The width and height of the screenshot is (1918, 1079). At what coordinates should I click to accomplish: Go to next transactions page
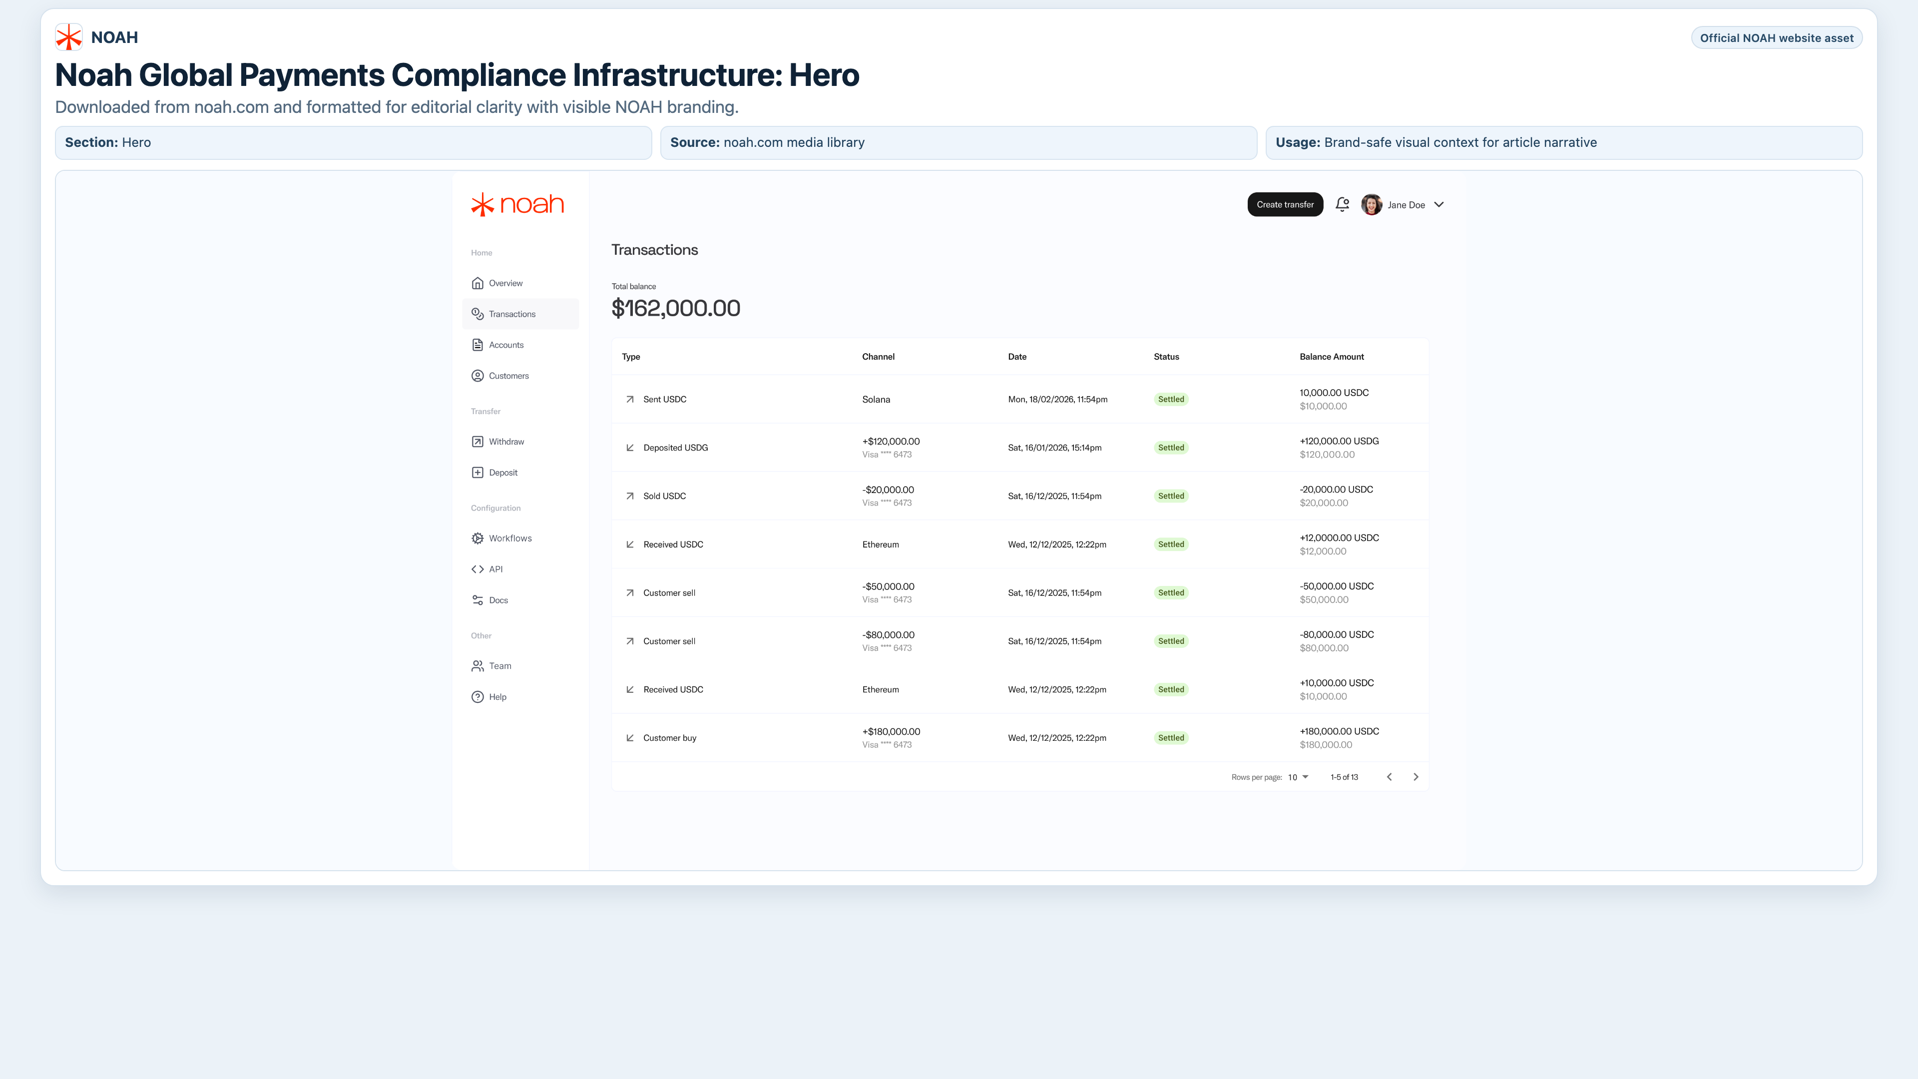click(1416, 777)
